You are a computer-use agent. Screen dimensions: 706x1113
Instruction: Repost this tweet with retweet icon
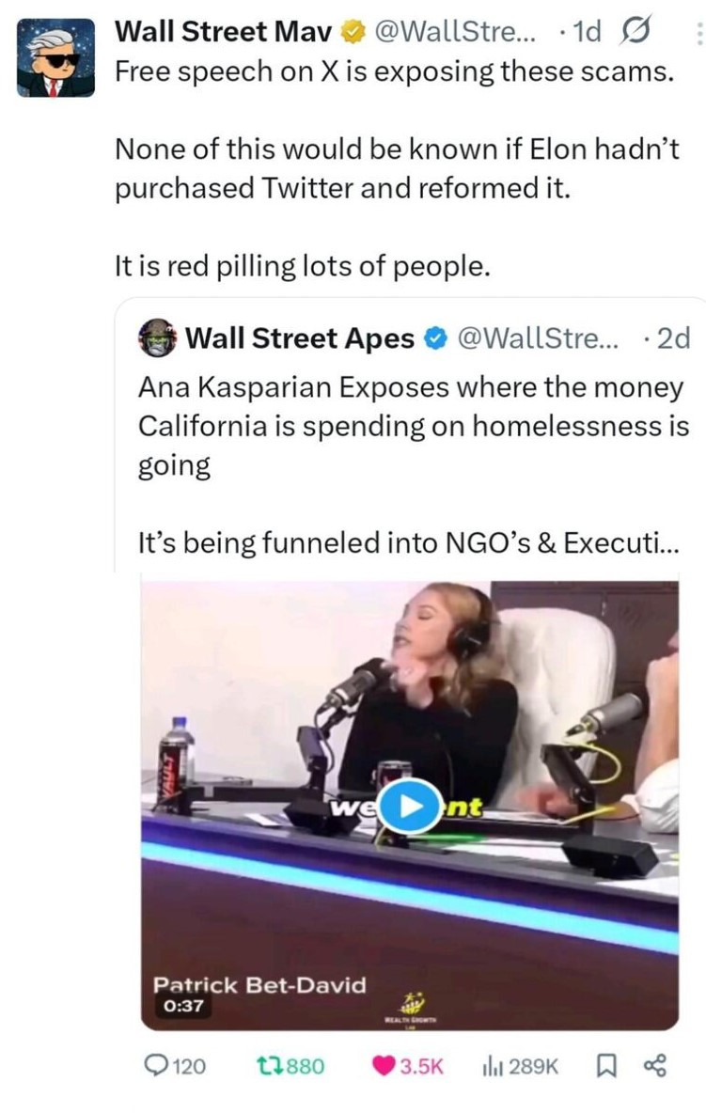268,1065
